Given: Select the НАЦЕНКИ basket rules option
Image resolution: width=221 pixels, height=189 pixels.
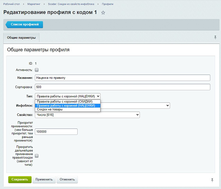Looking at the screenshot, I should coord(66,106).
